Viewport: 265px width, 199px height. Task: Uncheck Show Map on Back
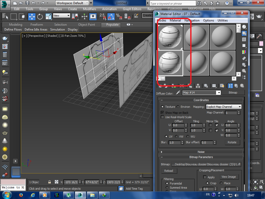(x=163, y=112)
